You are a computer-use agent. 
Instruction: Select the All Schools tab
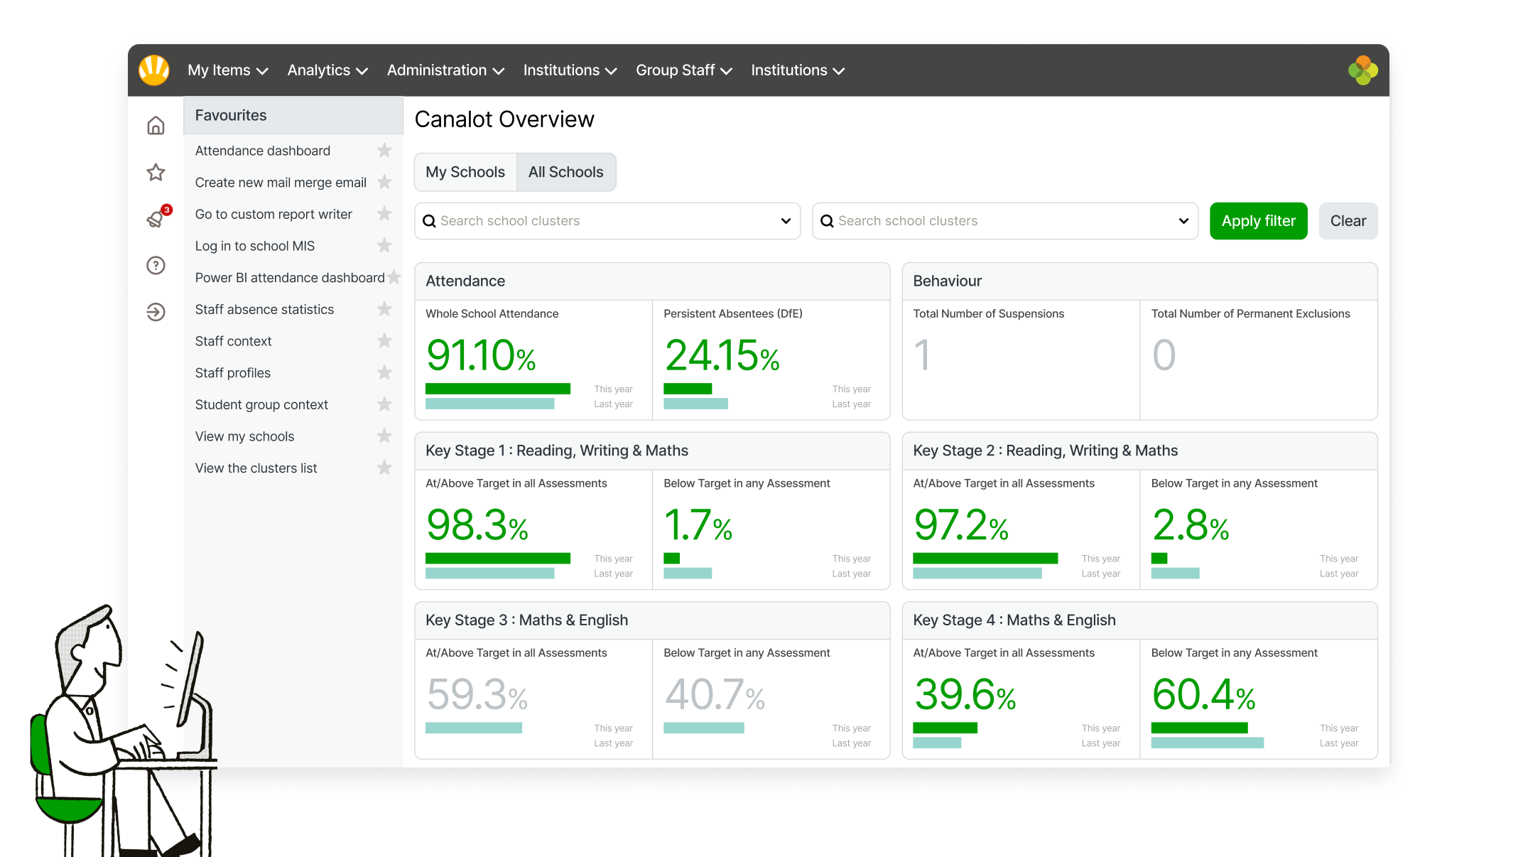coord(565,172)
